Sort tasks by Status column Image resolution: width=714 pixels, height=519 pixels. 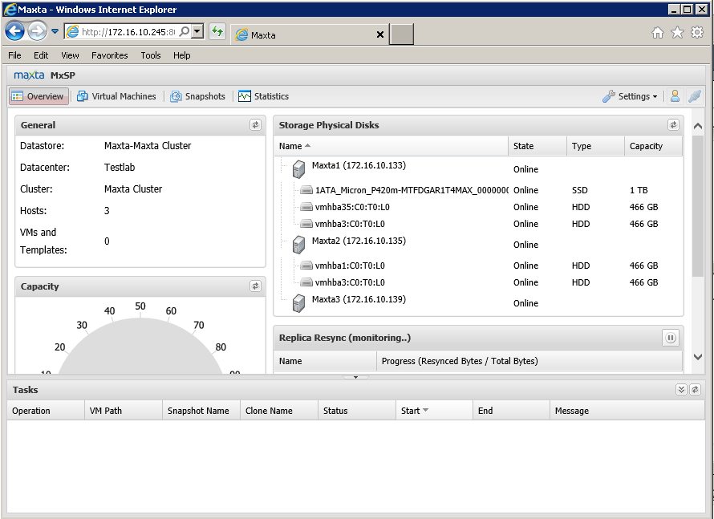pyautogui.click(x=356, y=411)
